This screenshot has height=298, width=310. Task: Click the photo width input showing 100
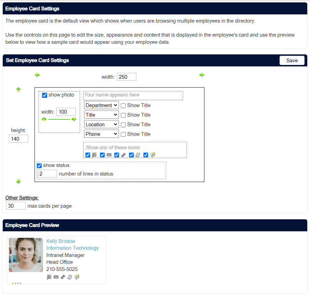[66, 112]
